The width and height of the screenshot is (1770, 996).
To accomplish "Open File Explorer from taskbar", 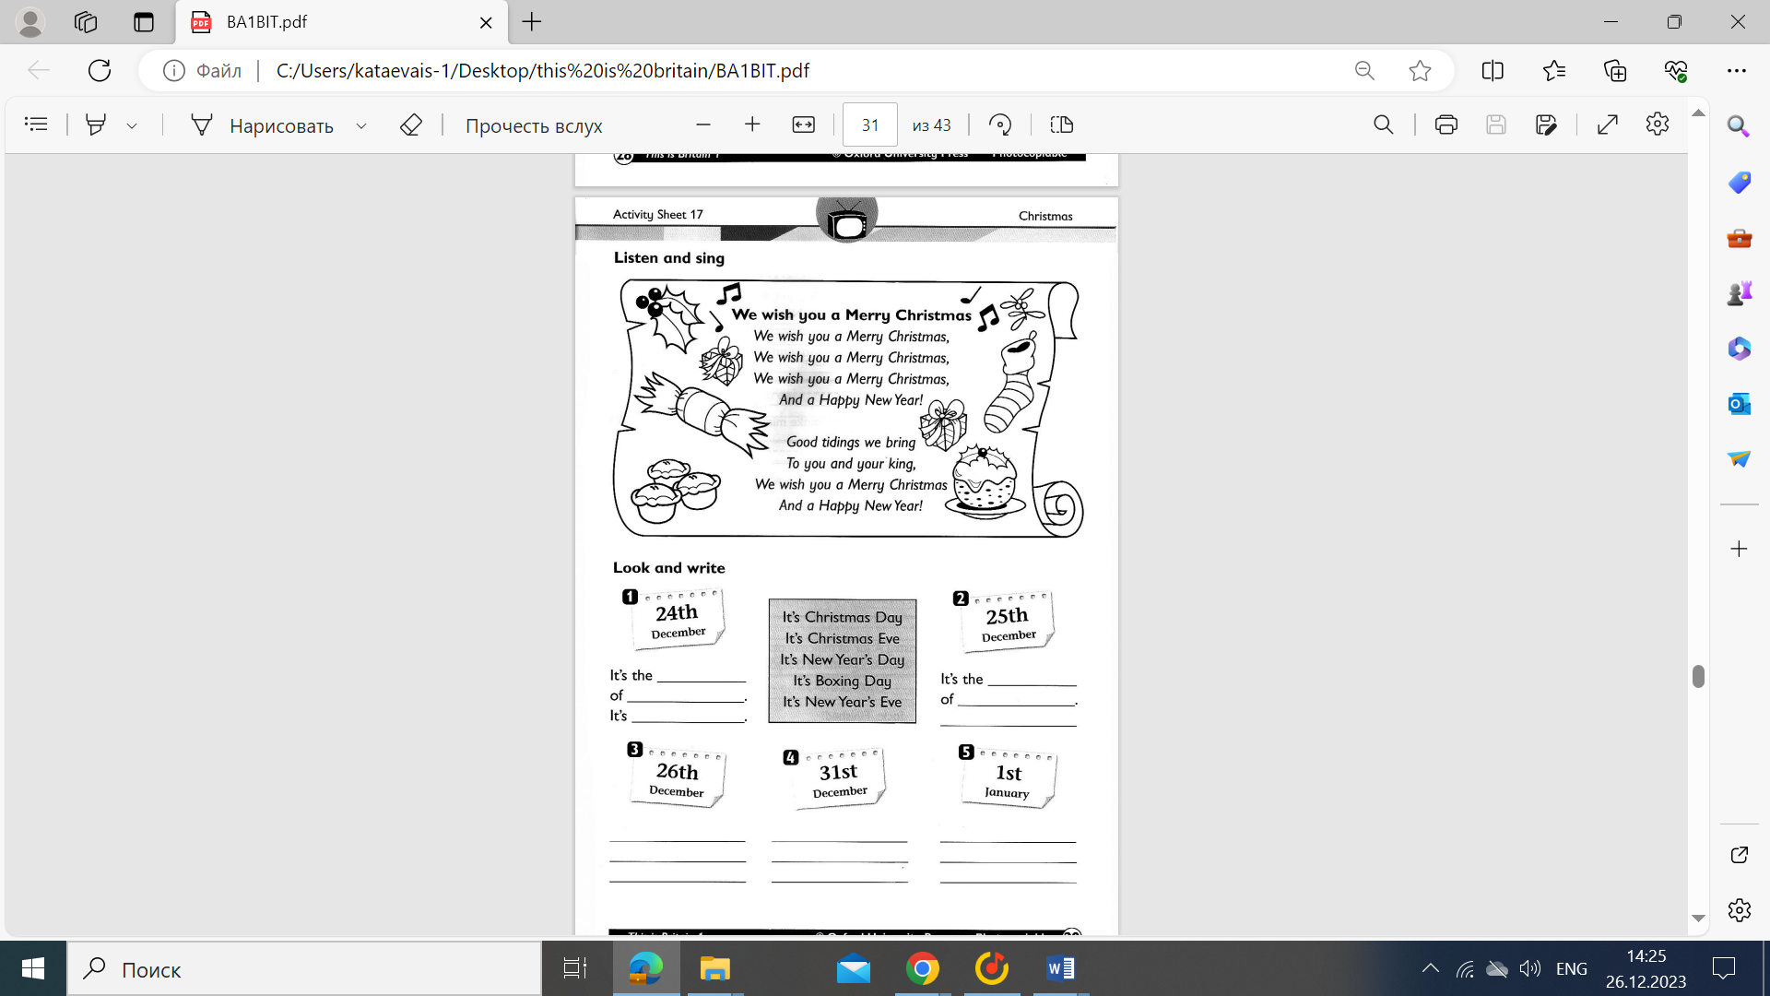I will tap(714, 968).
